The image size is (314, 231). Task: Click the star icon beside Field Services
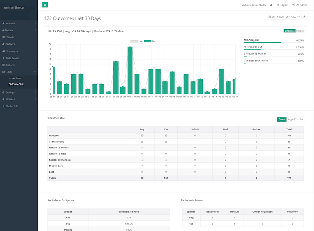[3, 58]
